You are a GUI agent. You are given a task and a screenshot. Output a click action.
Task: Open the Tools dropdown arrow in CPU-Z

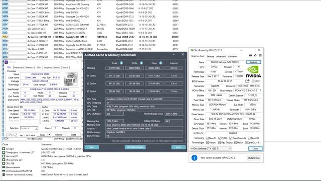point(49,135)
